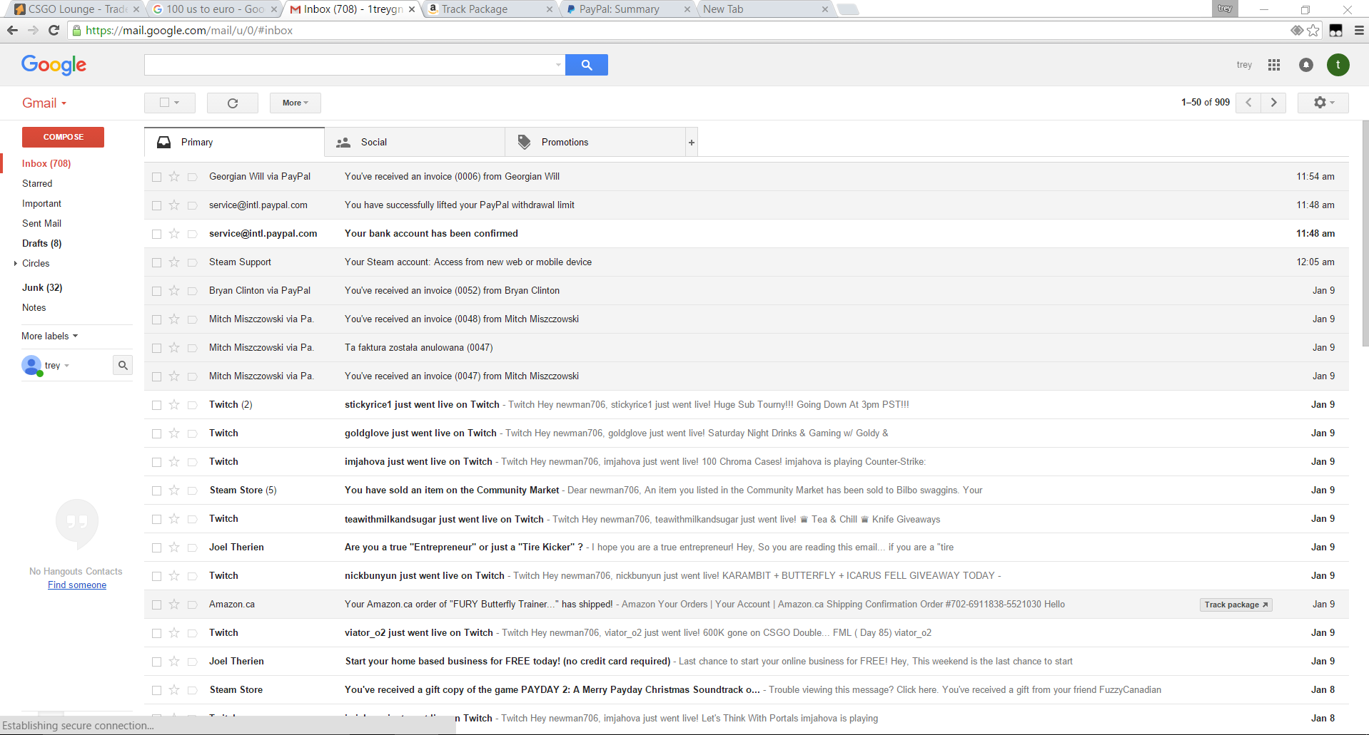This screenshot has height=735, width=1369.
Task: Click the green account avatar
Action: [x=1338, y=65]
